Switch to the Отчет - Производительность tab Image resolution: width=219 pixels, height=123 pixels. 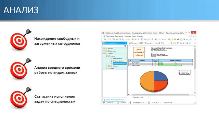tap(114, 100)
